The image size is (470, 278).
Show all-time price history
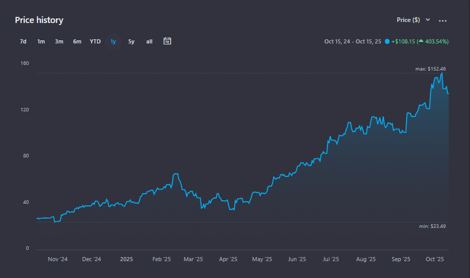(149, 41)
